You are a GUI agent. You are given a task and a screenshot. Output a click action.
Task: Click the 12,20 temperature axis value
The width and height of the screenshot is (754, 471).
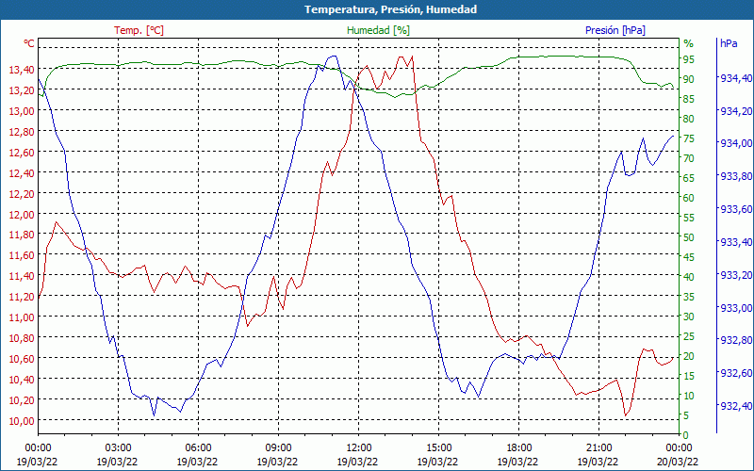tap(22, 194)
